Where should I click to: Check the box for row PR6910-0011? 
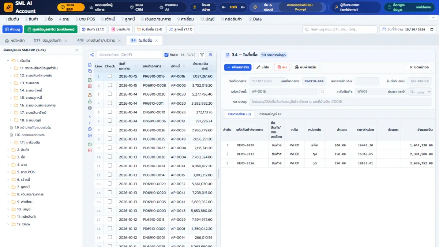(x=110, y=103)
